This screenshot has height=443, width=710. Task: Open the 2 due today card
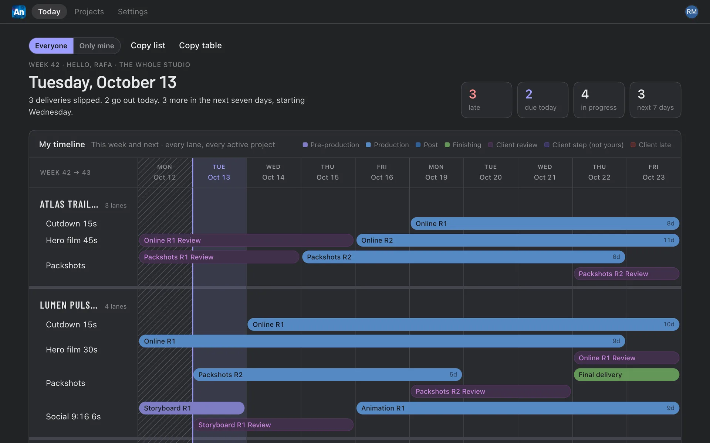tap(543, 100)
